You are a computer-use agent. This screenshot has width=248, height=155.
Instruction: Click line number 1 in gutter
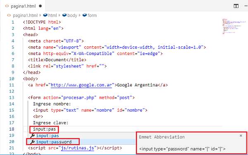pos(13,22)
